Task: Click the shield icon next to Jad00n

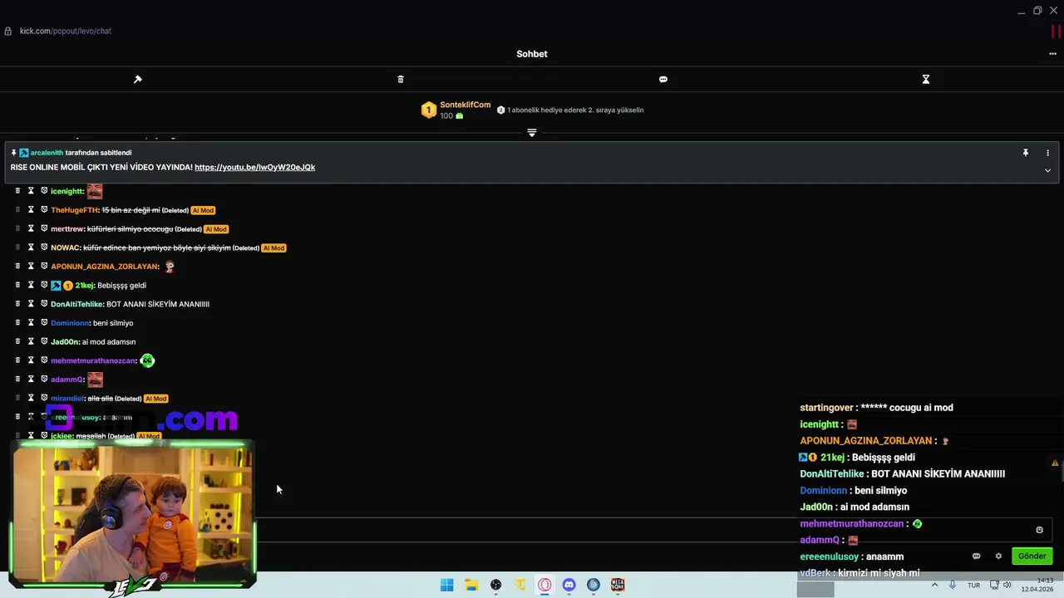Action: coord(44,341)
